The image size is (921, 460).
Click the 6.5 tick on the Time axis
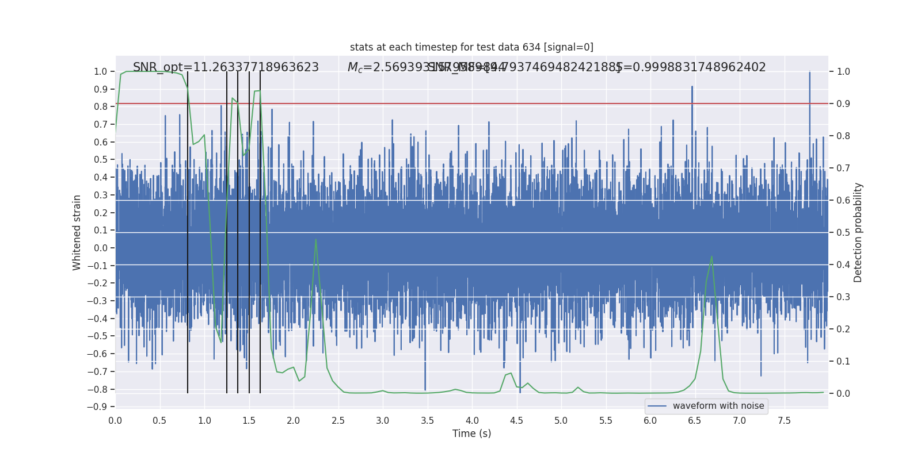point(695,420)
